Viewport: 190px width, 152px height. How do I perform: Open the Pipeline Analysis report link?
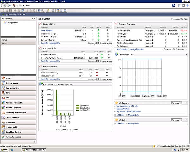click(x=123, y=109)
